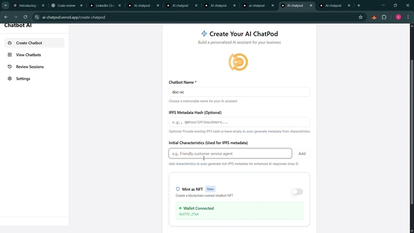
Task: Bookmark the page with the star icon
Action: [x=361, y=17]
